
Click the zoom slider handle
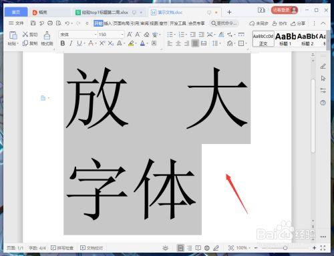point(285,248)
